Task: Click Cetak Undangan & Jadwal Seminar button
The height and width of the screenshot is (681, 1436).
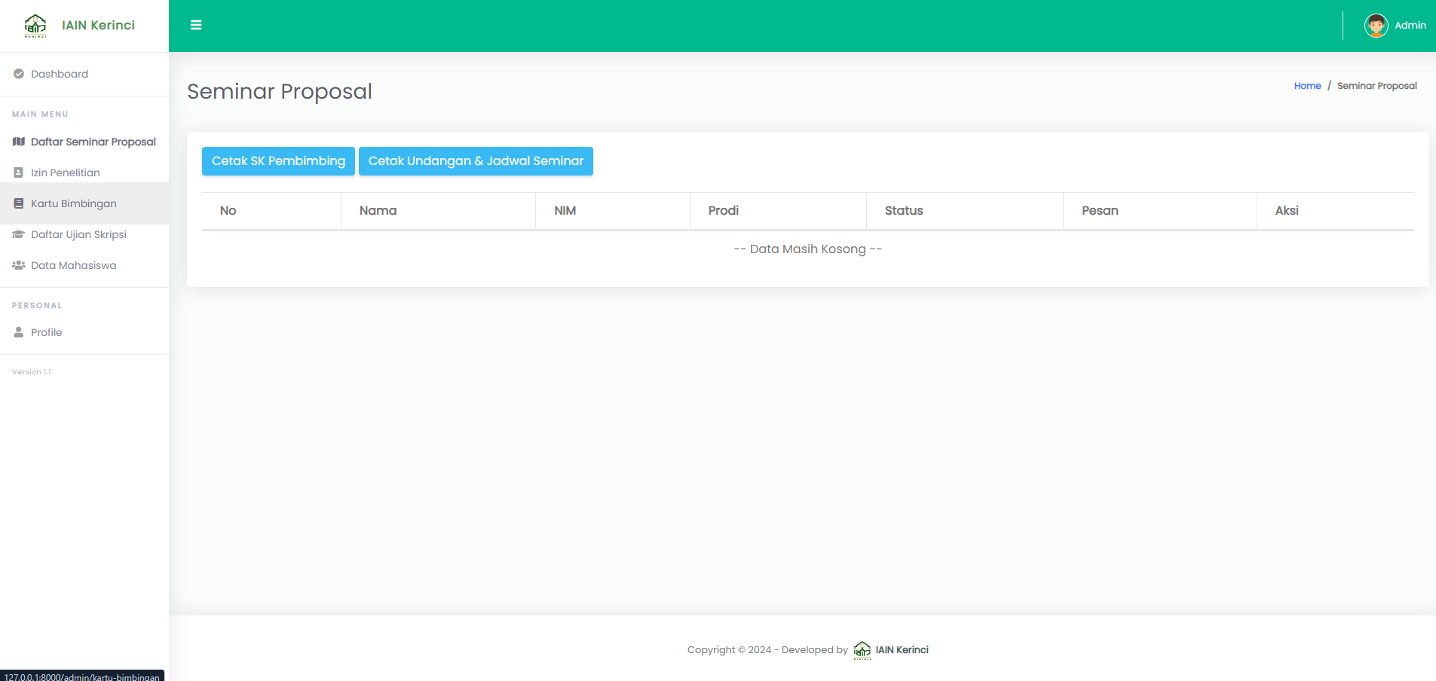Action: (x=476, y=161)
